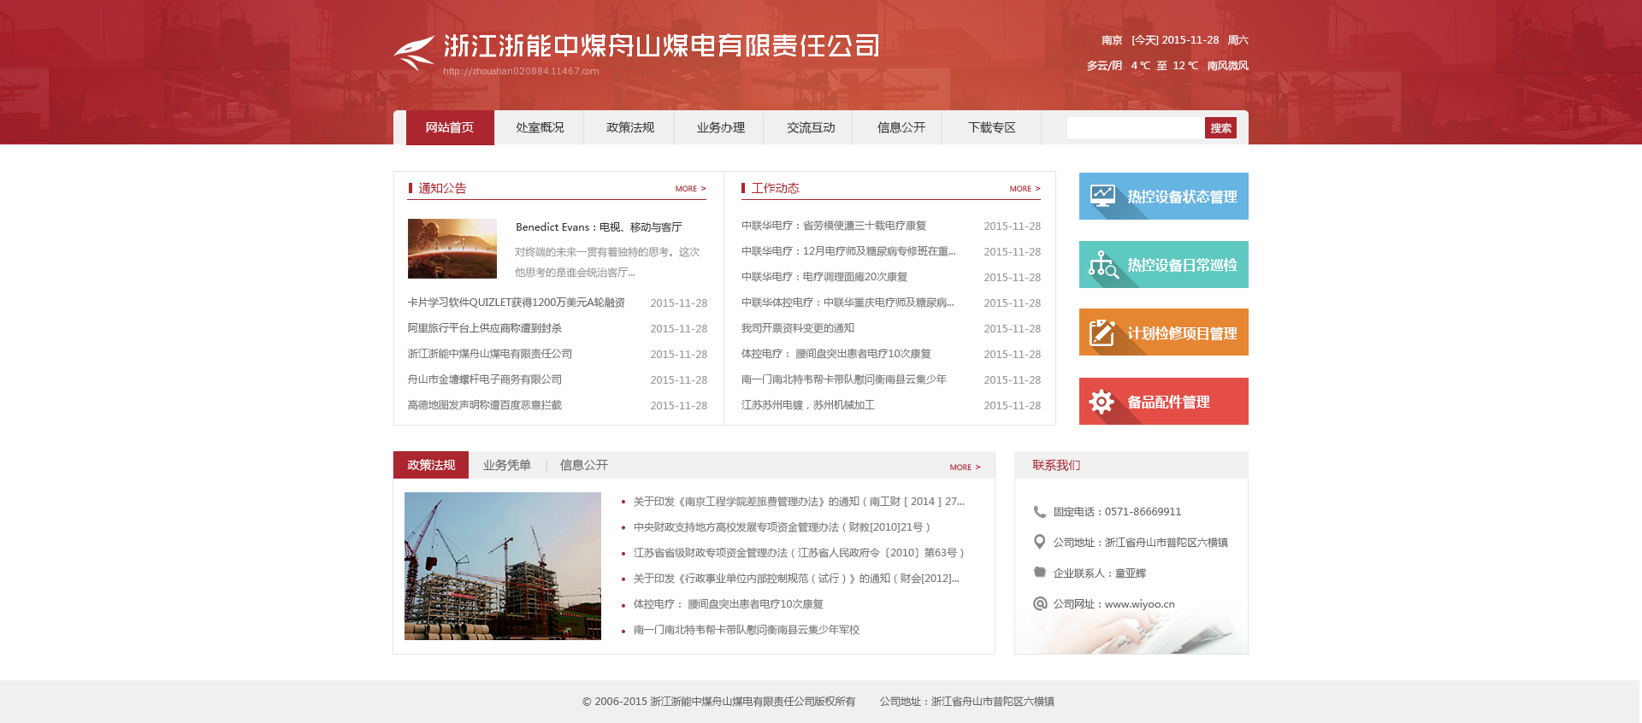Go to the 下载专区 navigation item
The width and height of the screenshot is (1642, 723).
991,127
